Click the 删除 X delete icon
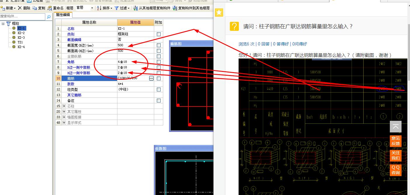The height and width of the screenshot is (195, 410). pyautogui.click(x=20, y=8)
